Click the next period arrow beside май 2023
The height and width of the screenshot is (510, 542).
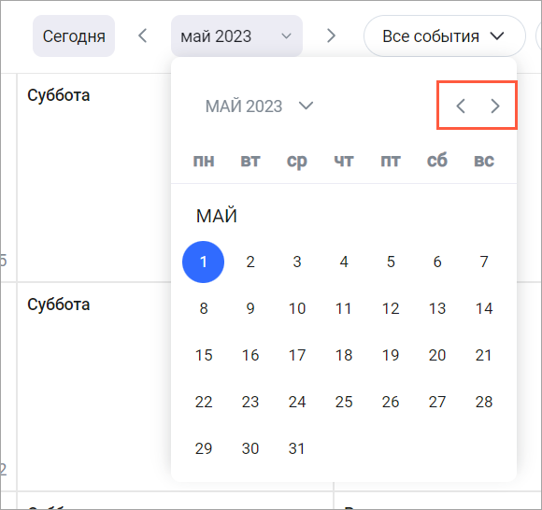(331, 35)
